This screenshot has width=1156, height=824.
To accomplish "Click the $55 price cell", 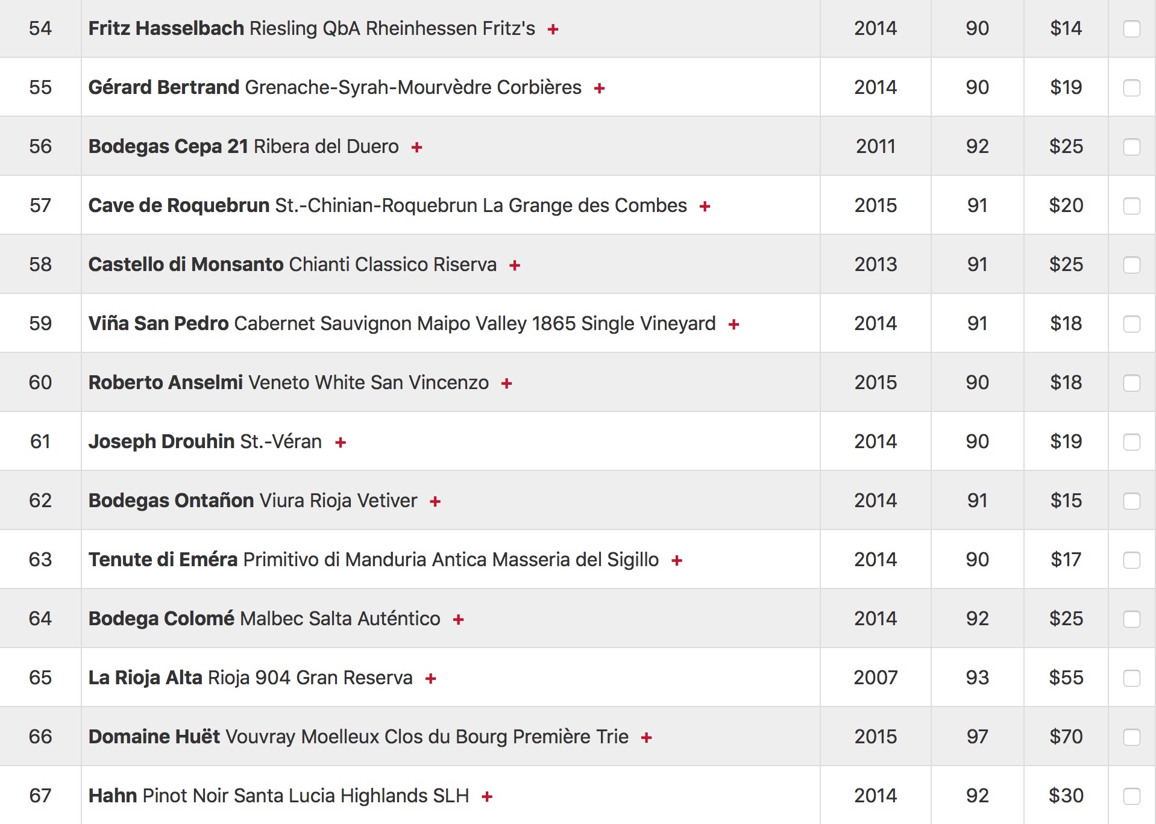I will click(1066, 678).
